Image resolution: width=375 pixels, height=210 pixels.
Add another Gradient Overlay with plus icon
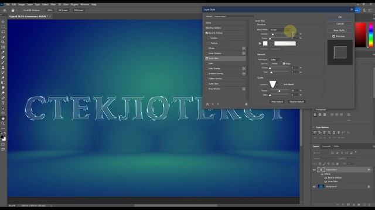tap(244, 73)
